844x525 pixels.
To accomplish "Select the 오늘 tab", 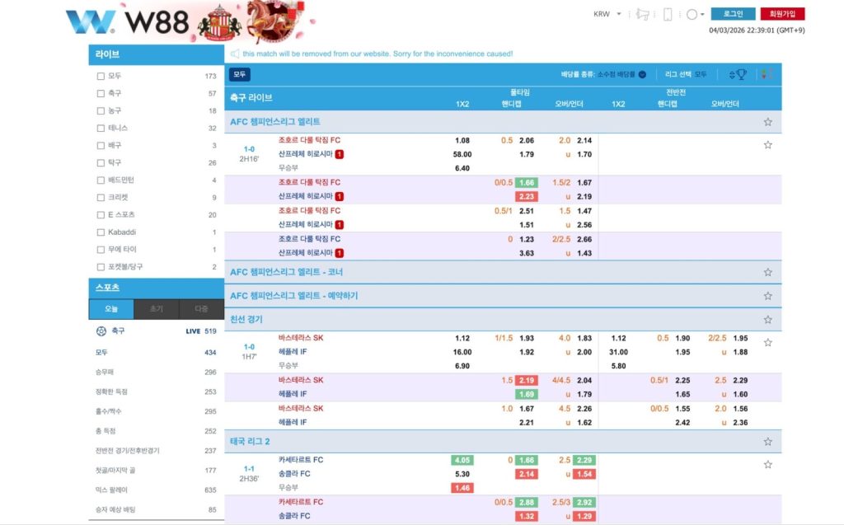I will pos(111,309).
